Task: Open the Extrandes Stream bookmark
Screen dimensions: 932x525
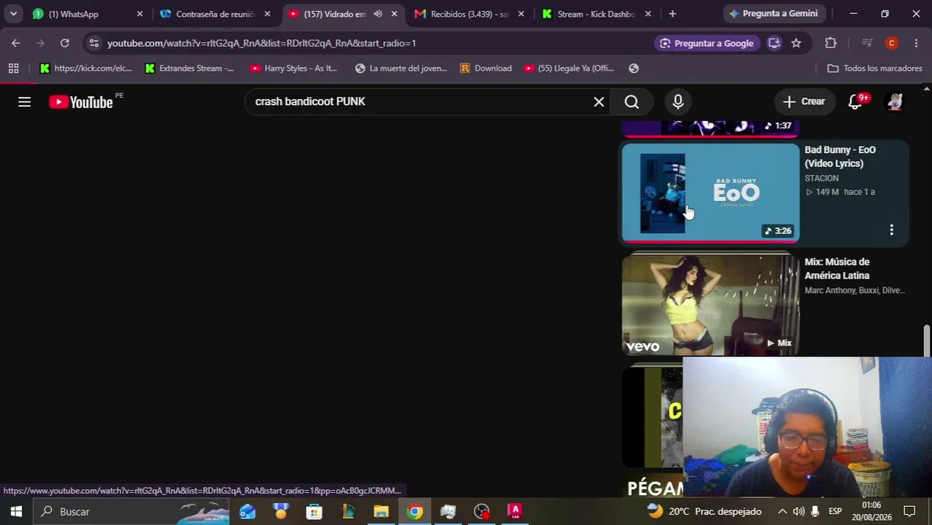Action: click(x=190, y=68)
